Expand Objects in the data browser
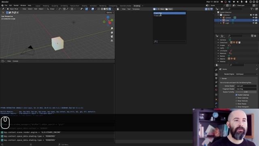 coord(218,59)
